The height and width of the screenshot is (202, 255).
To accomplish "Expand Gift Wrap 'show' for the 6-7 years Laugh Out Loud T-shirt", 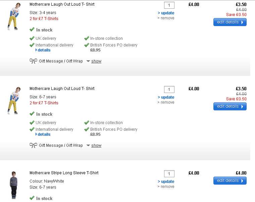I will click(x=96, y=145).
